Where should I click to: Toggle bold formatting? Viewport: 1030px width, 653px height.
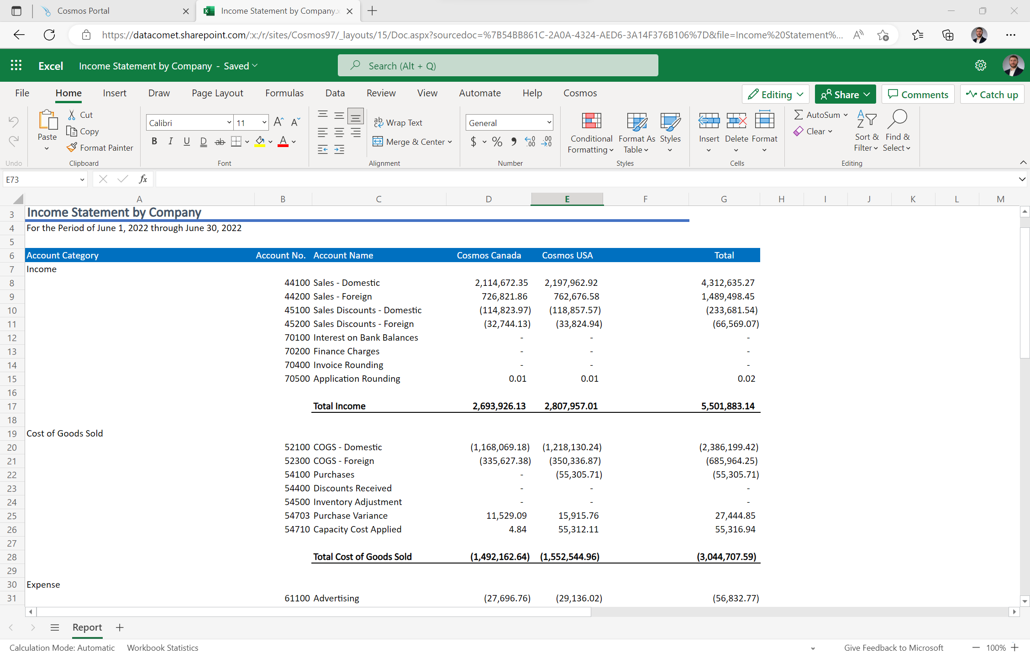[x=154, y=141]
